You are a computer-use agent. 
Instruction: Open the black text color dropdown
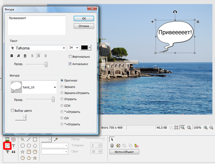click(90, 48)
